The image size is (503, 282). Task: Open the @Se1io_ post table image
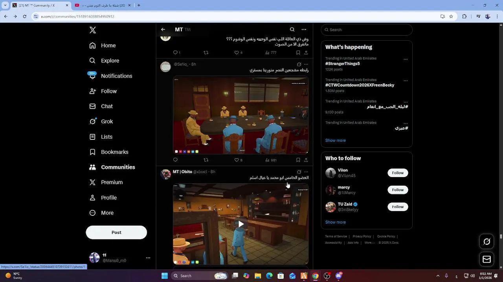[241, 116]
